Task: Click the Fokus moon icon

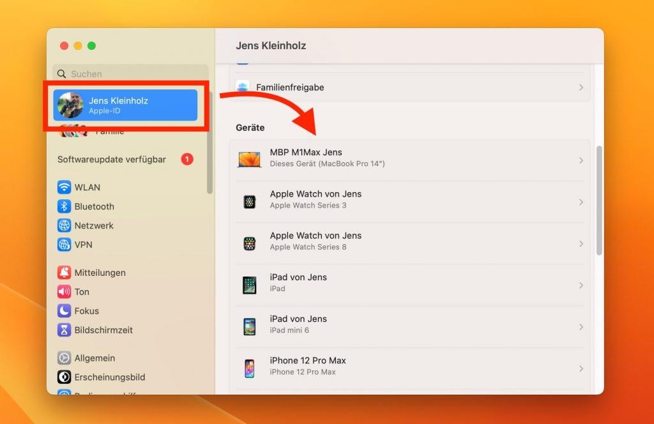Action: click(x=64, y=311)
